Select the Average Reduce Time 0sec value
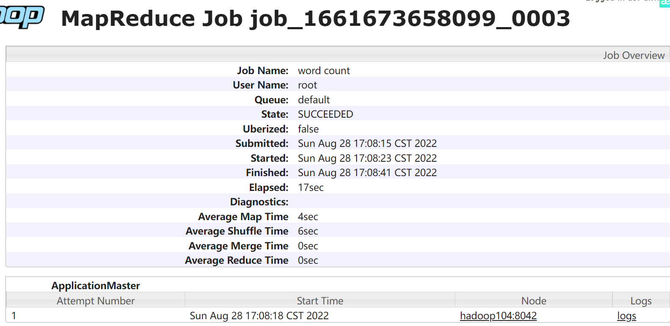The height and width of the screenshot is (326, 670). point(308,260)
